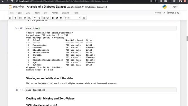Open the Kernel menu

tap(55, 13)
